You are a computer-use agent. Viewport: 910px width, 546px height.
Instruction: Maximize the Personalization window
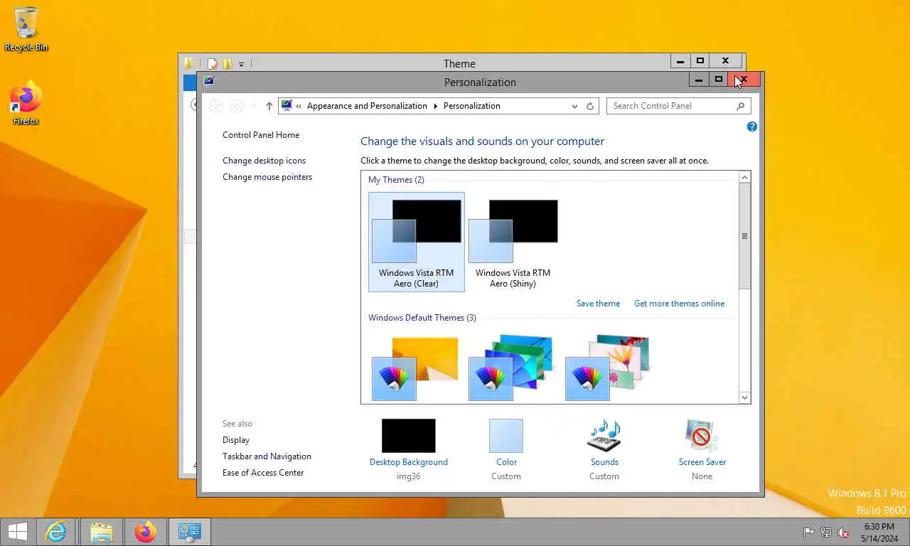click(719, 79)
